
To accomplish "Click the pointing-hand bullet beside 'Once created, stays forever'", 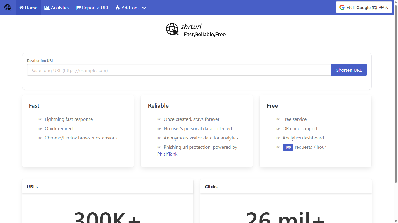I will [159, 119].
